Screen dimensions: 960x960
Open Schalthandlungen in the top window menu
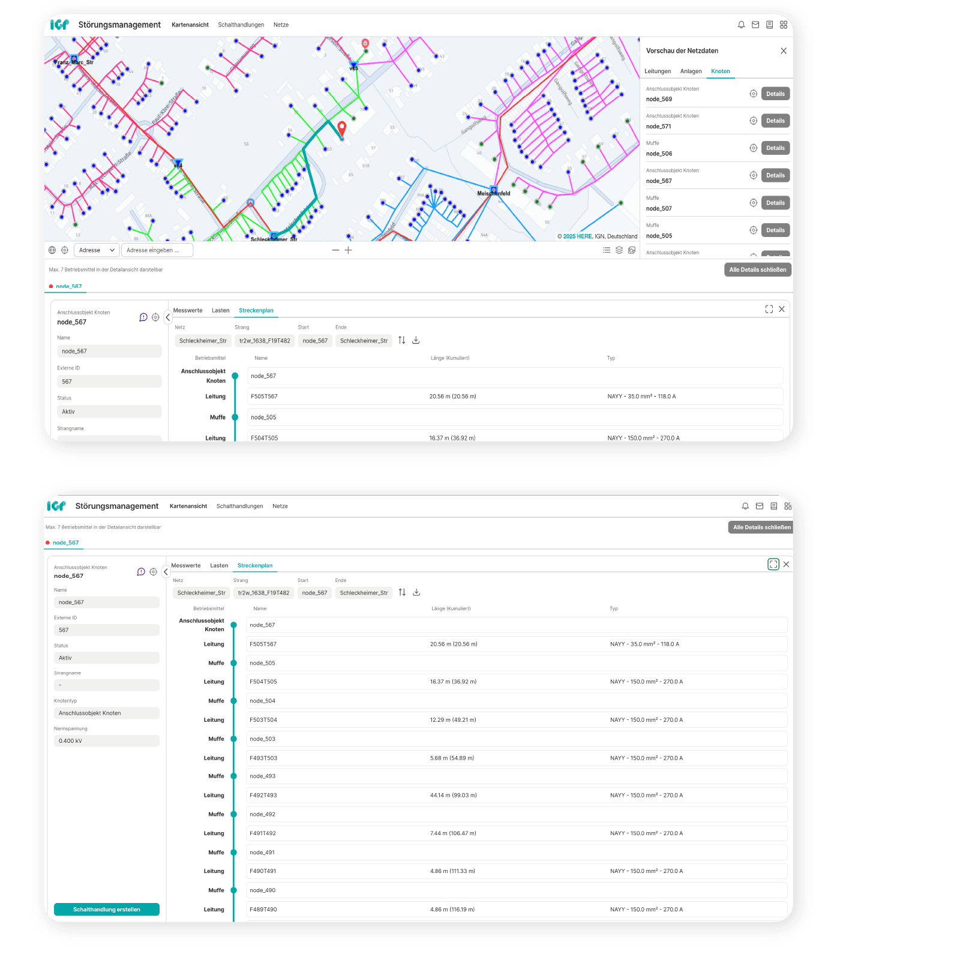point(241,25)
